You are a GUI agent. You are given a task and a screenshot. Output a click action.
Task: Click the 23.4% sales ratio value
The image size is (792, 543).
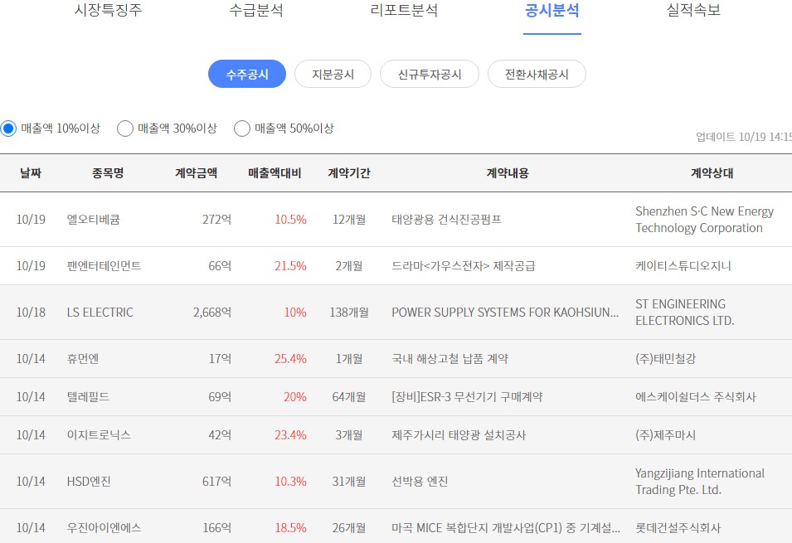coord(290,435)
